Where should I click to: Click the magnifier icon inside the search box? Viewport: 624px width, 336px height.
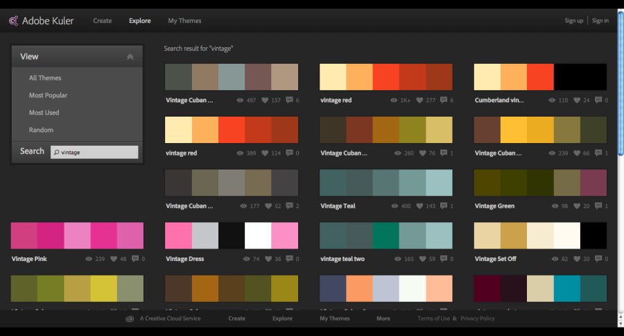(x=56, y=152)
